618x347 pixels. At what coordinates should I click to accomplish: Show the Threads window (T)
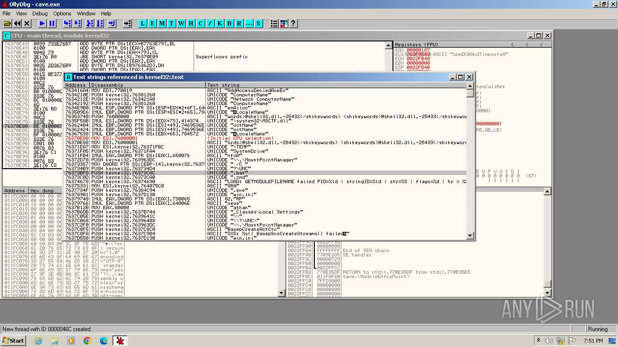pos(172,23)
